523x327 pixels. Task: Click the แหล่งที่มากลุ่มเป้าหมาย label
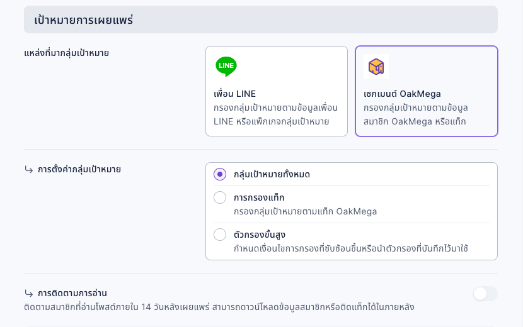point(66,53)
